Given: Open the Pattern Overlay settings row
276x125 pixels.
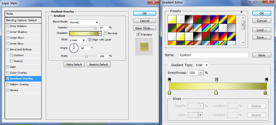Looking at the screenshot, I should 23,84.
